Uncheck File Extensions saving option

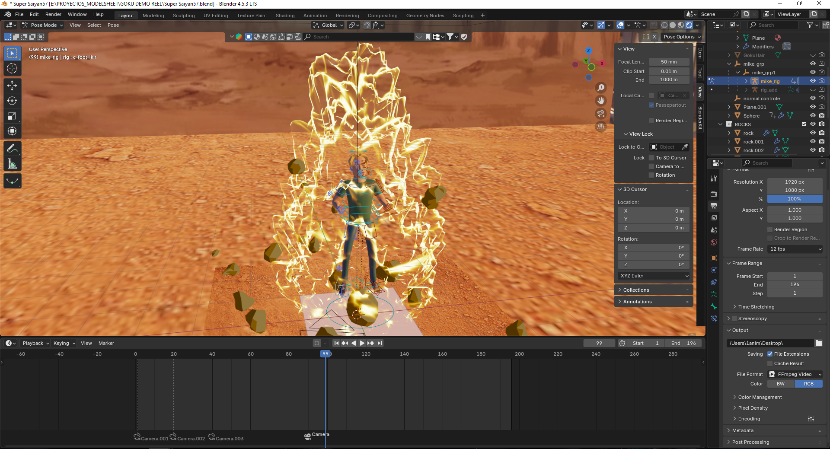click(x=770, y=354)
